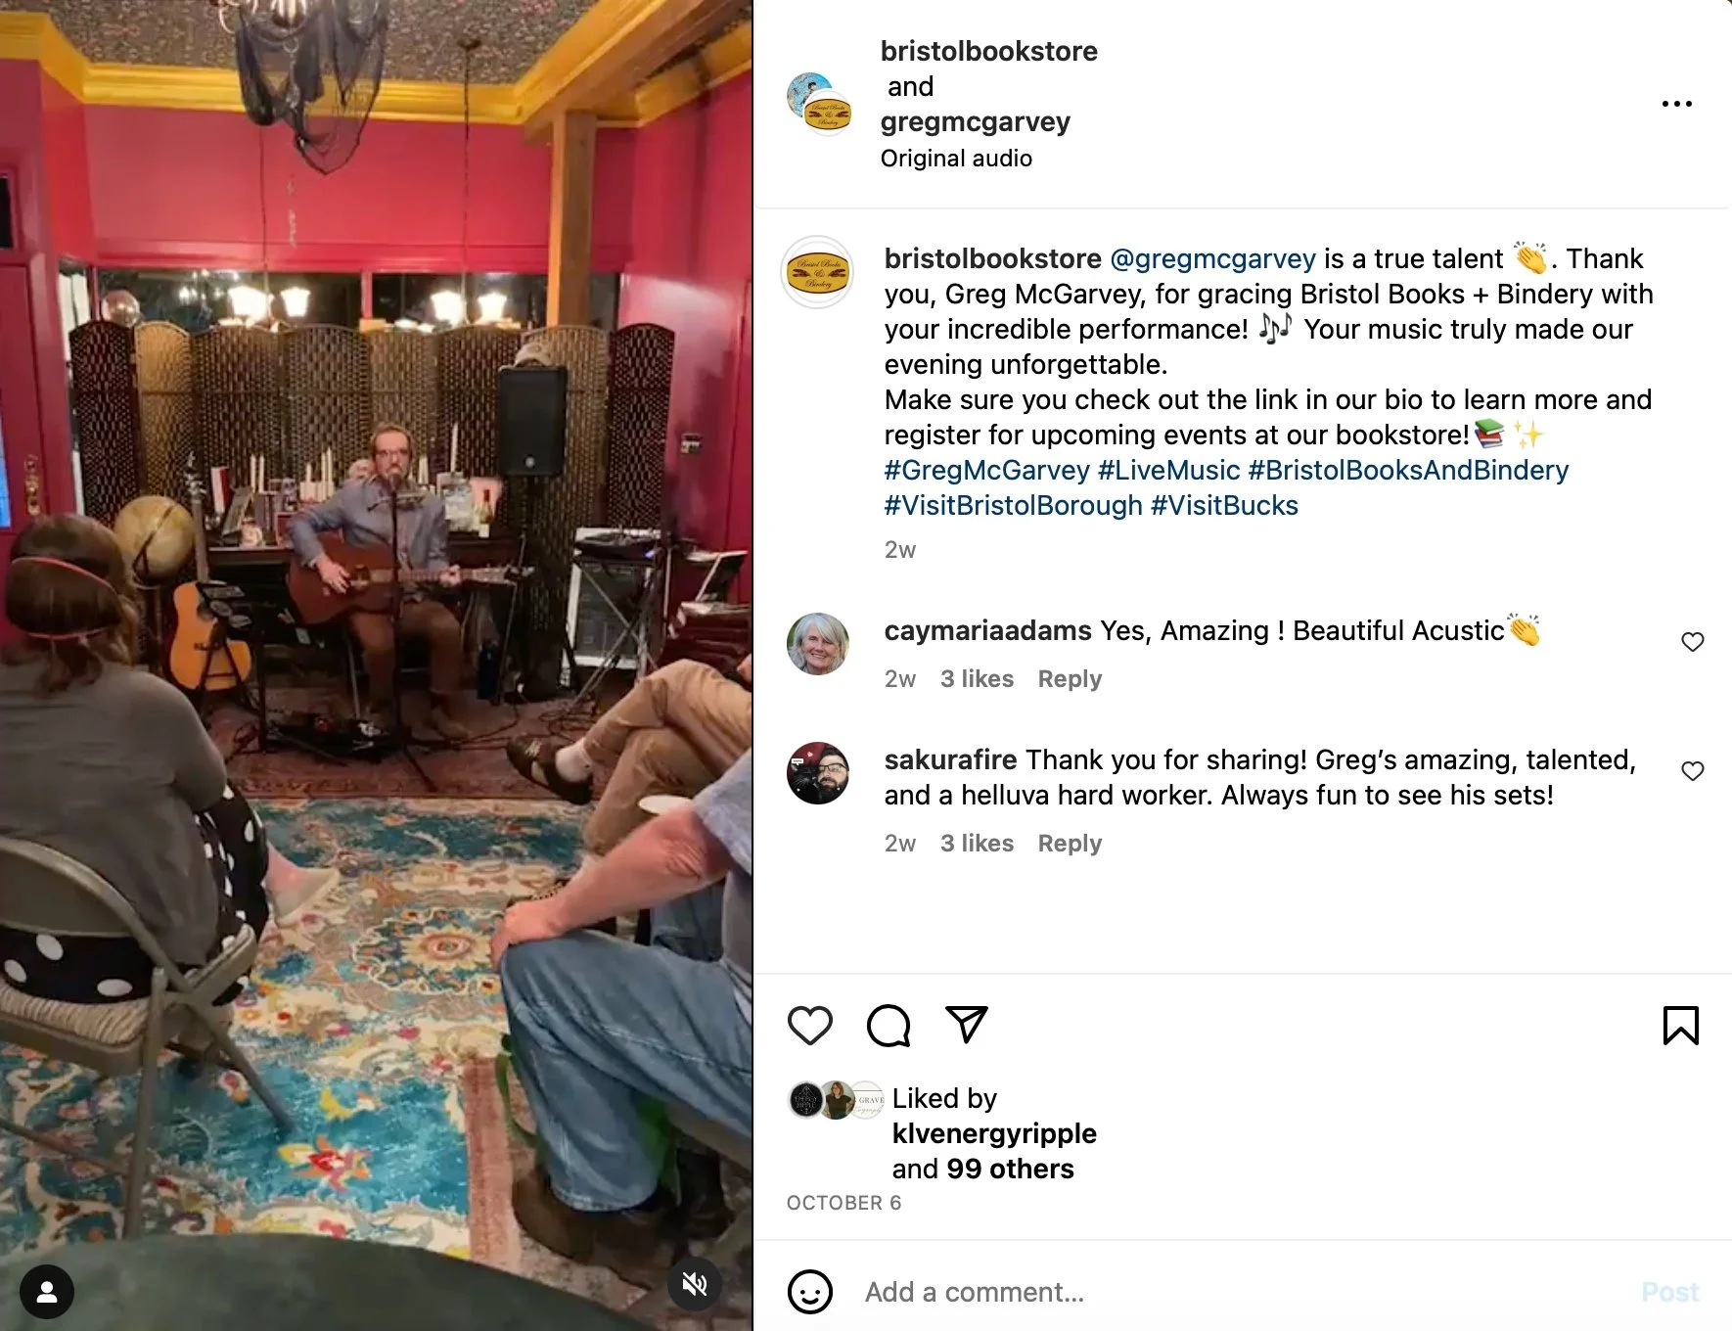This screenshot has height=1331, width=1732.
Task: Open Original audio page
Action: coord(956,159)
